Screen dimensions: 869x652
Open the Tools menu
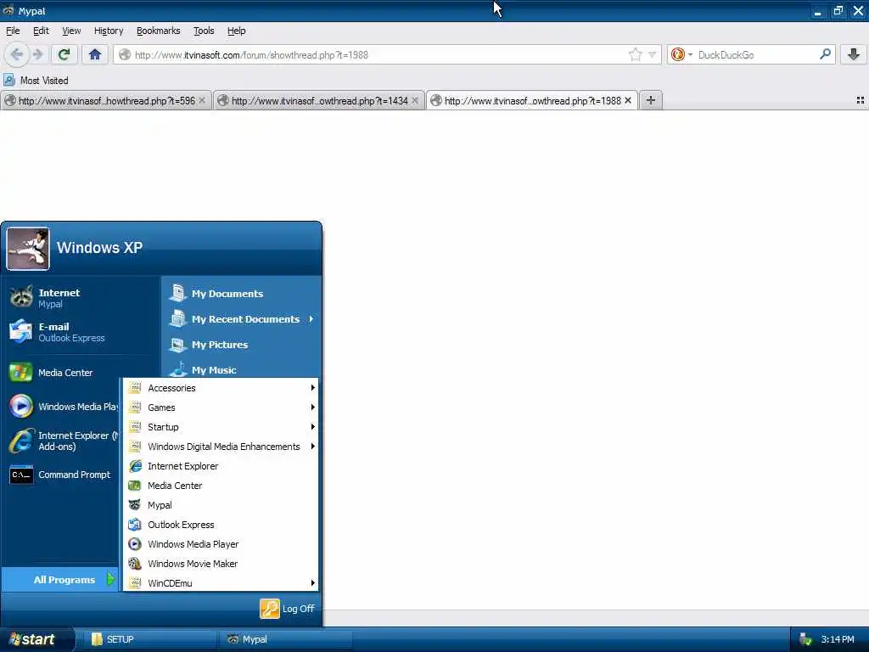click(204, 31)
